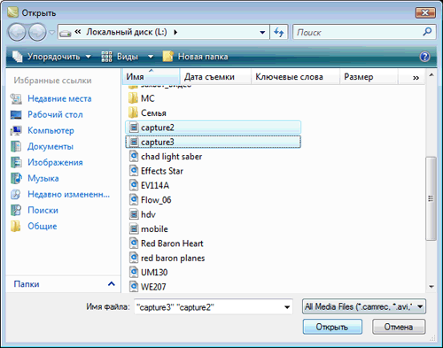Open Недавние места favorite link

pyautogui.click(x=59, y=98)
